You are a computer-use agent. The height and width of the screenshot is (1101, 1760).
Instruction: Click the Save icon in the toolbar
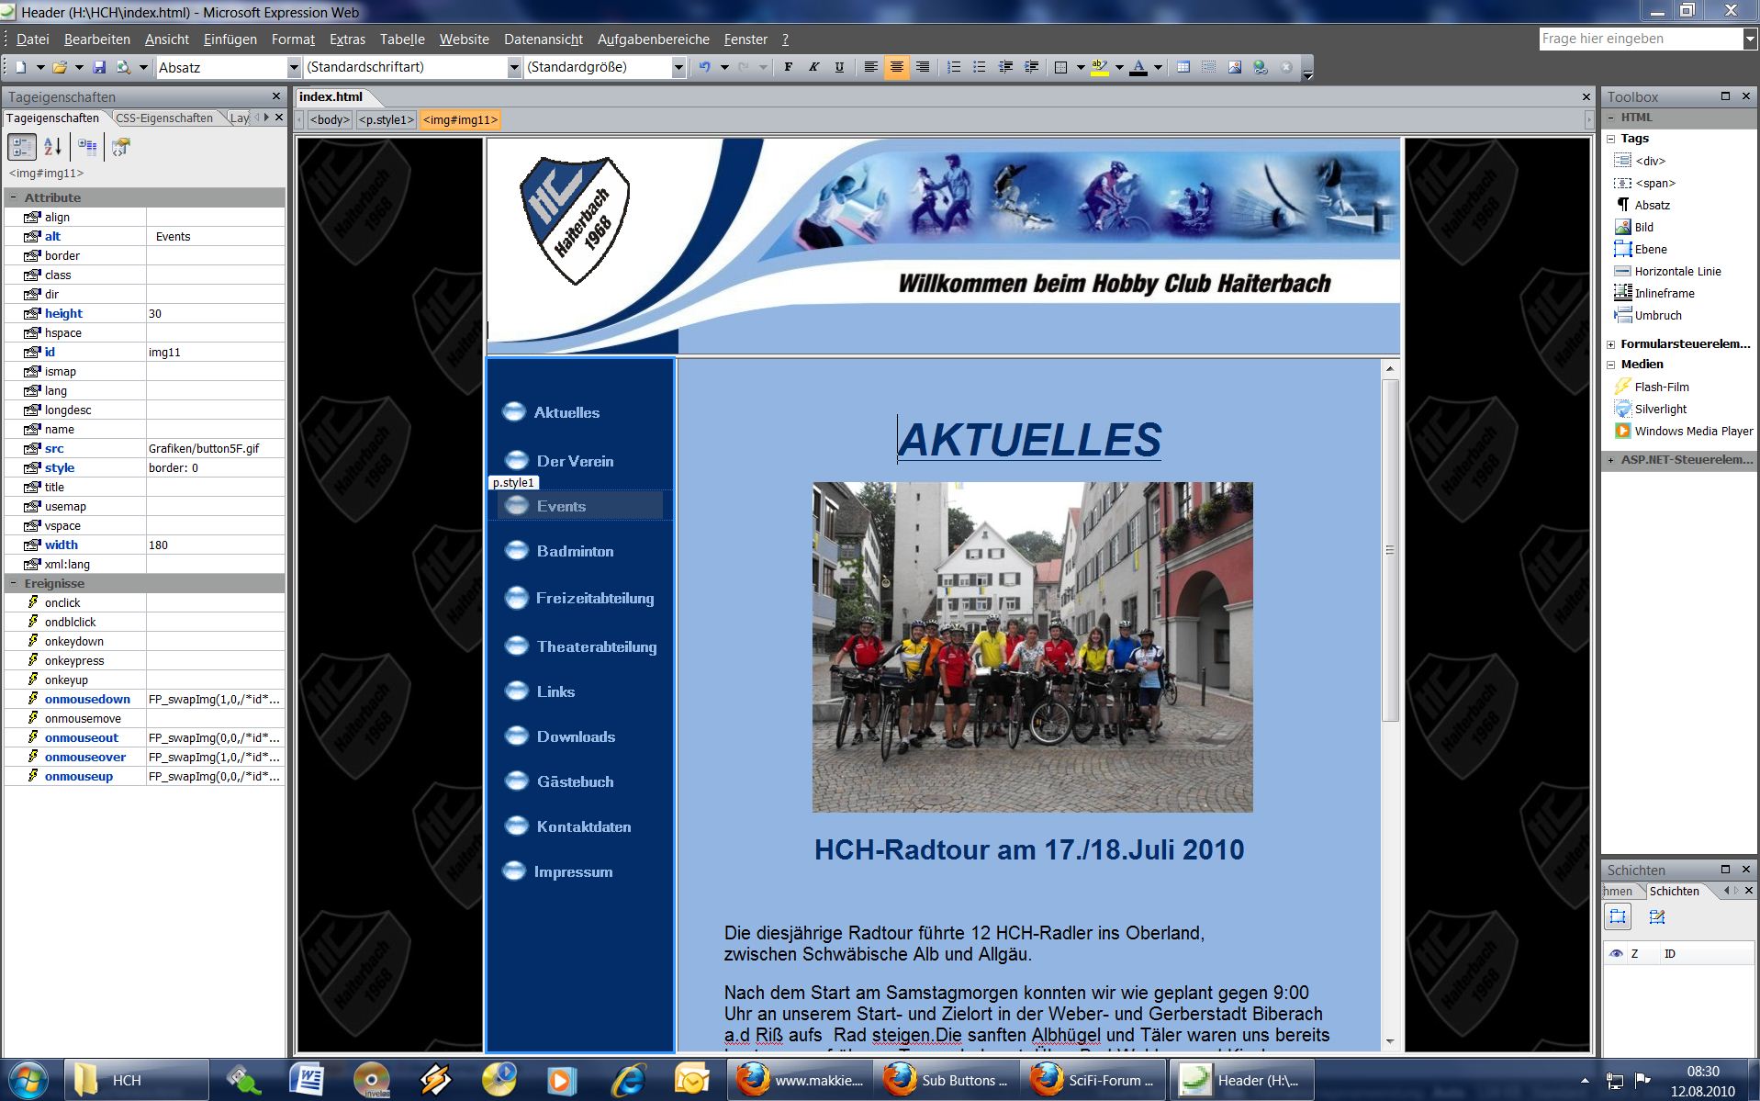coord(99,67)
